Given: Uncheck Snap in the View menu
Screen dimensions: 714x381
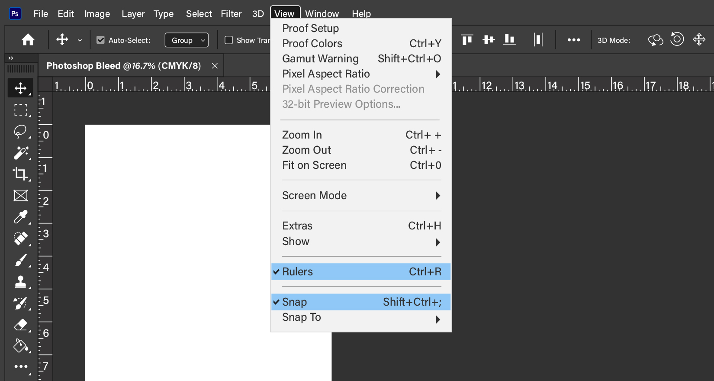Looking at the screenshot, I should (361, 302).
